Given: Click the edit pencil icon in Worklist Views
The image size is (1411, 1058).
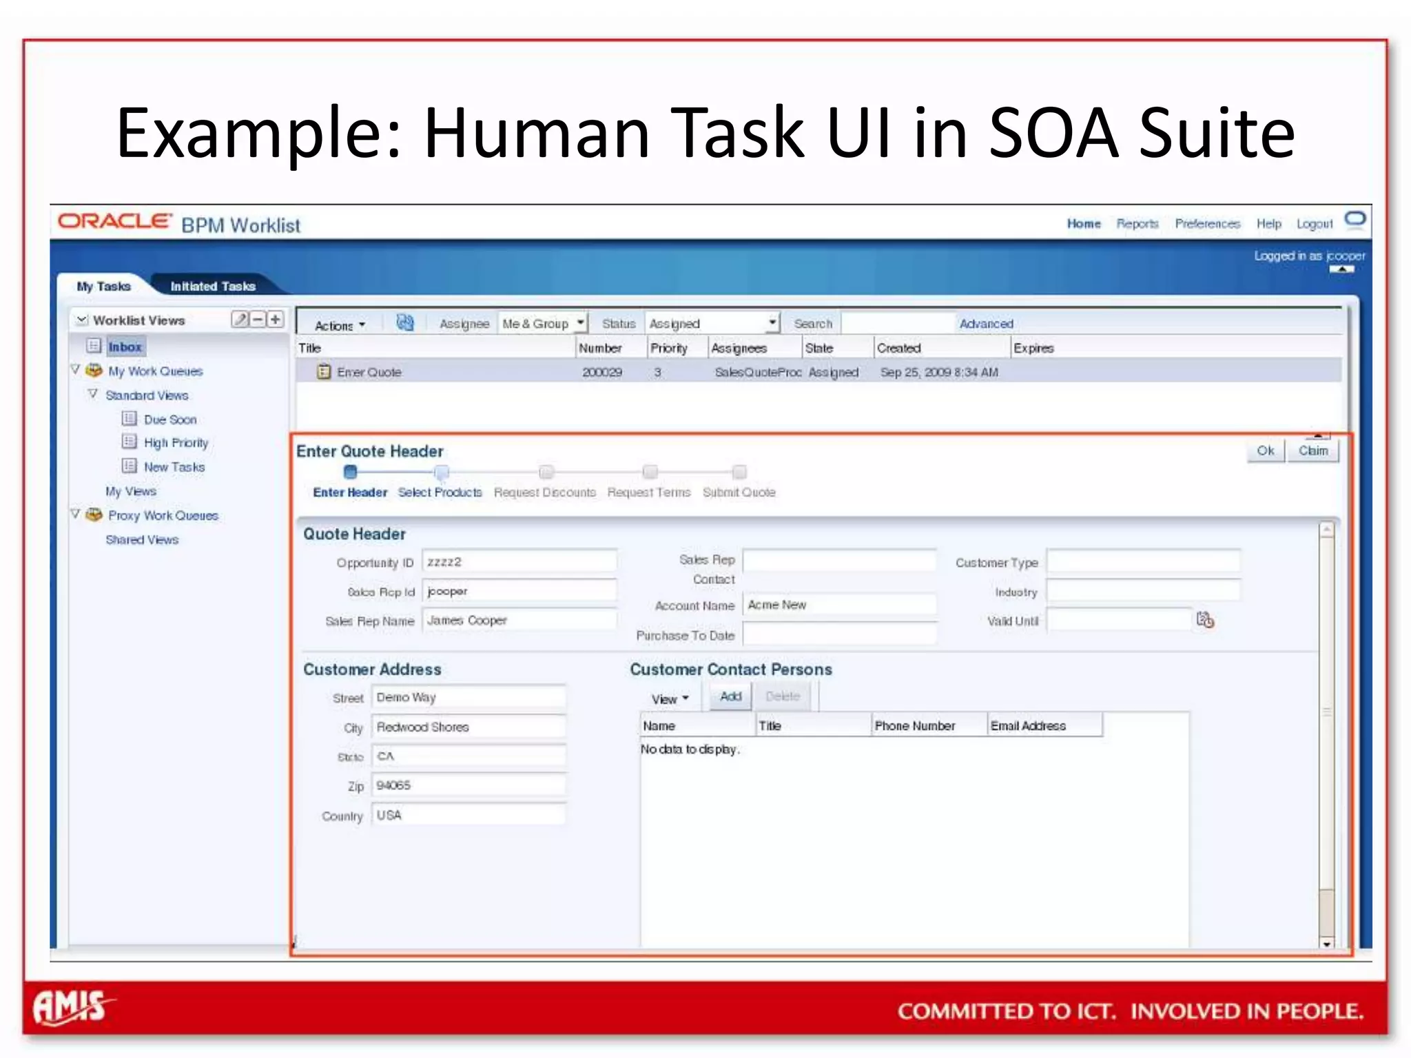Looking at the screenshot, I should (240, 319).
